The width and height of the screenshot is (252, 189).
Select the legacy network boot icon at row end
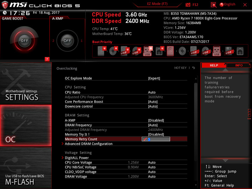point(240,51)
